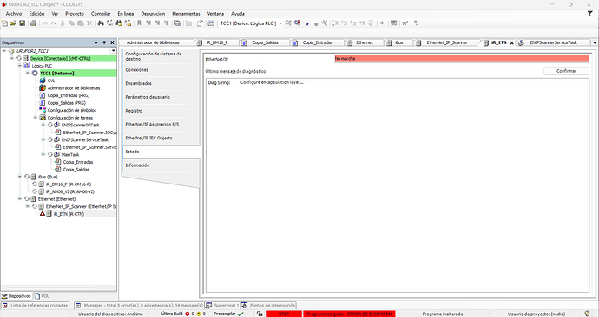This screenshot has height=317, width=599.
Task: Collapse the Lógica PLC node
Action: pos(19,66)
